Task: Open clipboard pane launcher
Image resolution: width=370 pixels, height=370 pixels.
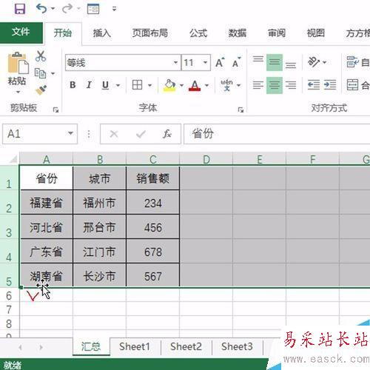Action: pos(55,110)
